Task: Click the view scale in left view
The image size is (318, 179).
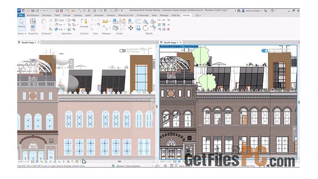Action: [x=24, y=162]
